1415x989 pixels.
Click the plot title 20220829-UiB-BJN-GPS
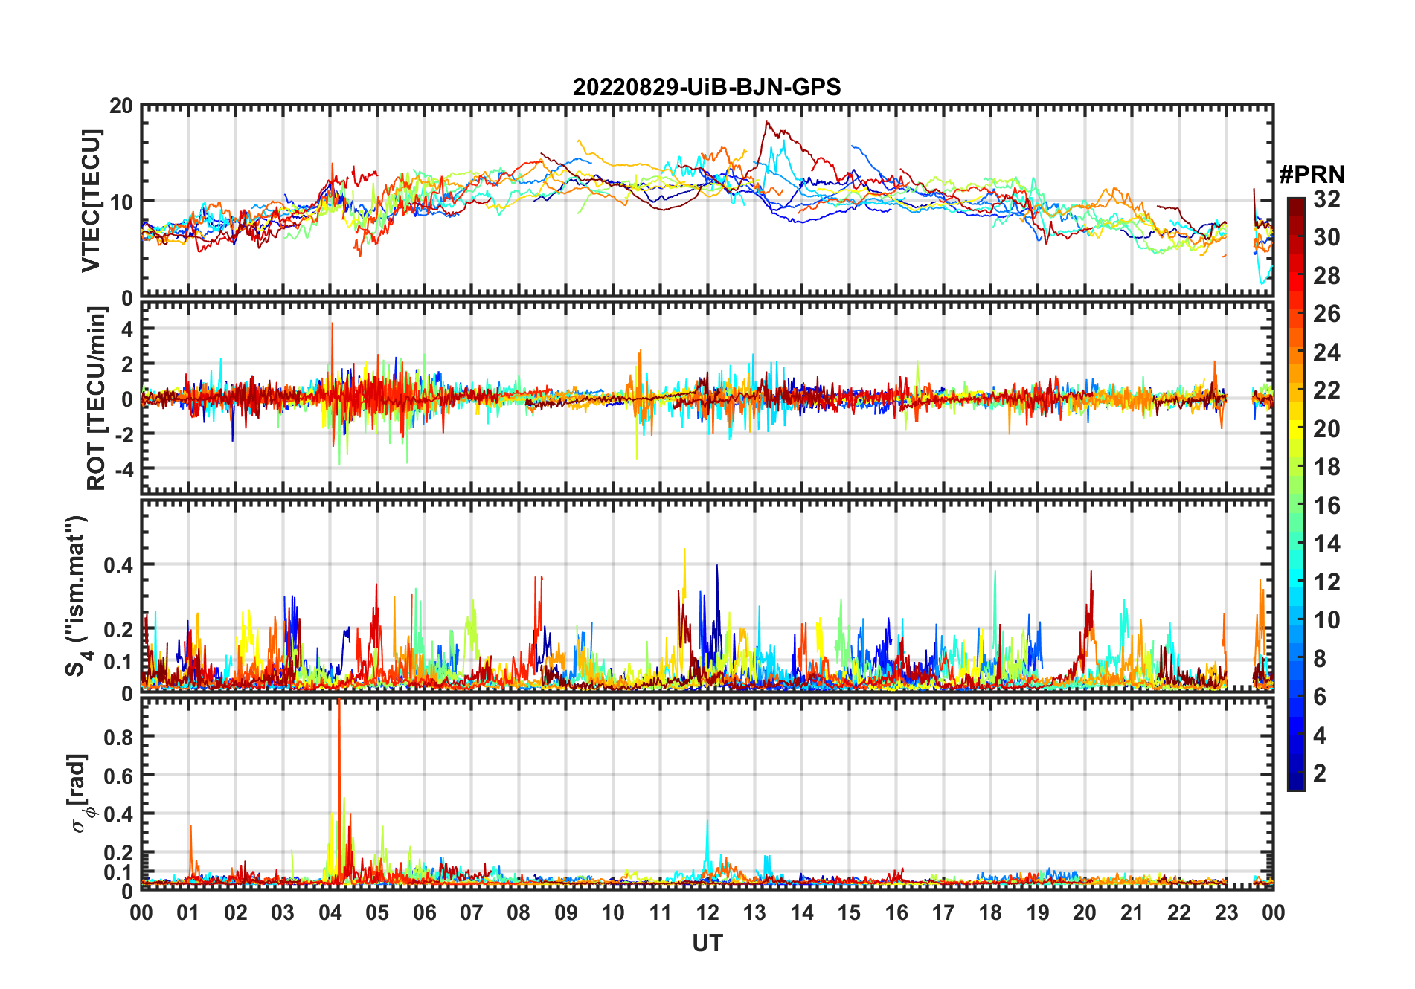tap(707, 88)
